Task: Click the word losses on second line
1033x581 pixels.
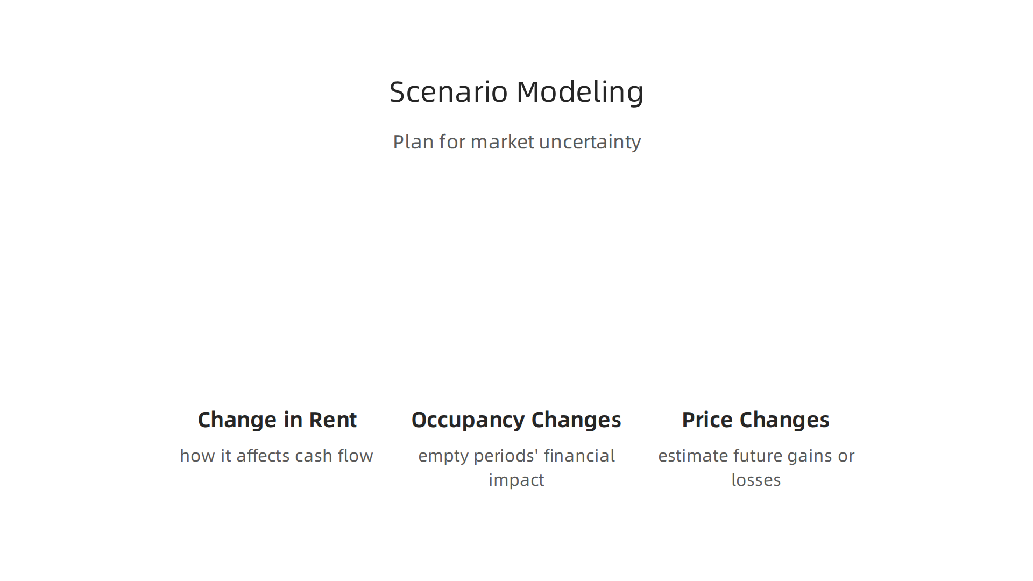Action: pyautogui.click(x=756, y=480)
